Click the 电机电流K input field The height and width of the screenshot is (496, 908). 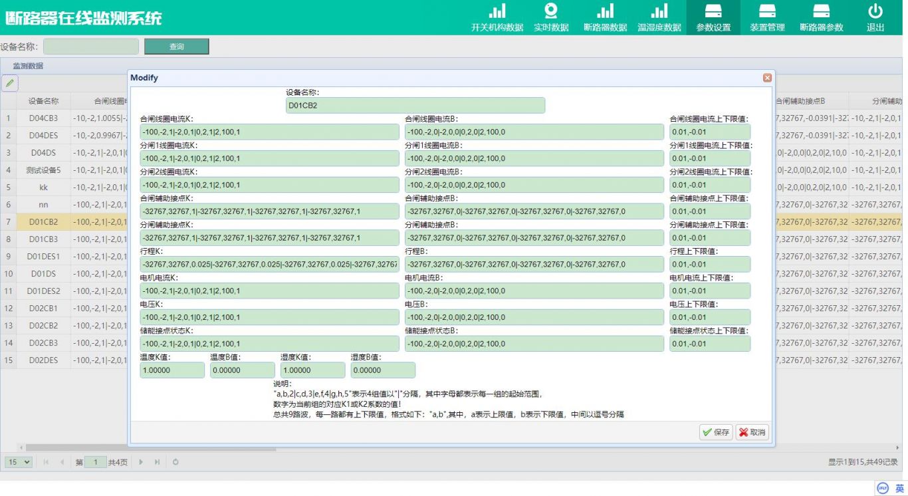click(269, 291)
